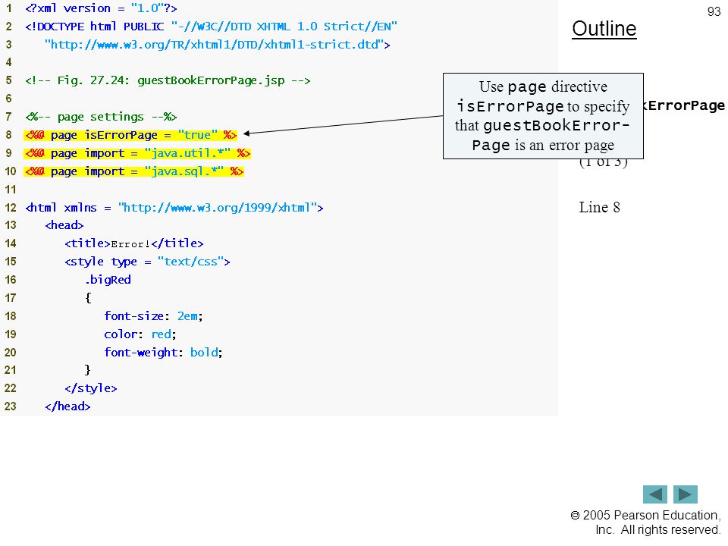Select the .bigRed class selector

pos(108,280)
